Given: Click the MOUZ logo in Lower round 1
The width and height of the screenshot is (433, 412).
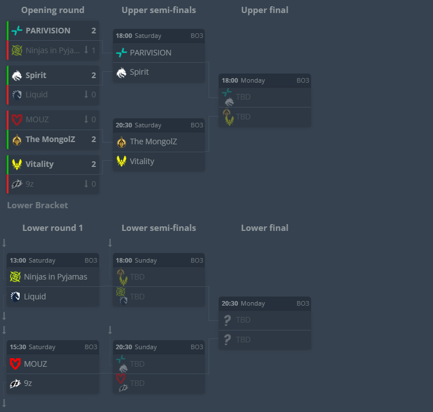Looking at the screenshot, I should click(15, 364).
